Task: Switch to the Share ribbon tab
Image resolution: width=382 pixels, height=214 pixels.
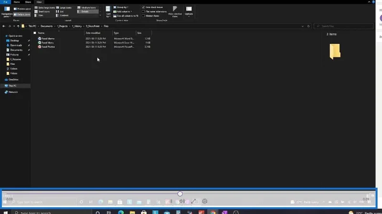Action: point(28,2)
